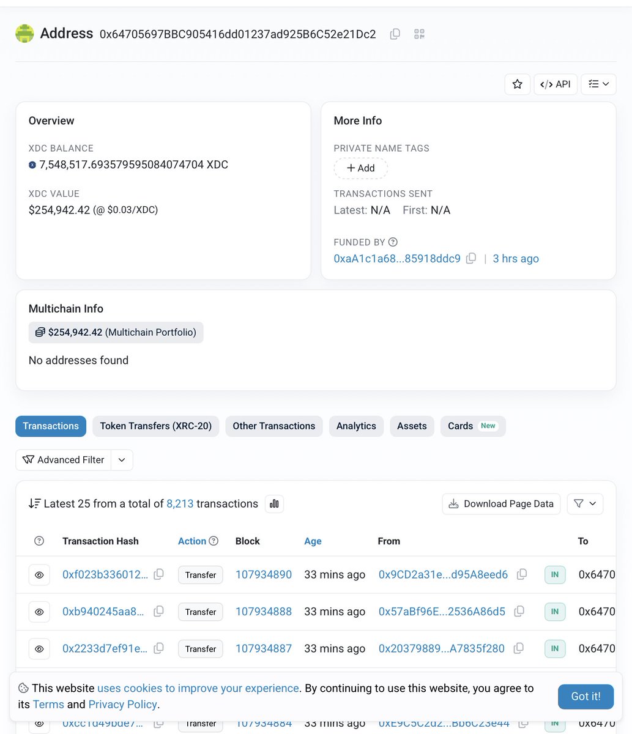Copy transaction hash 0x2233d7ef91e
Viewport: 632px width, 734px height.
point(159,648)
